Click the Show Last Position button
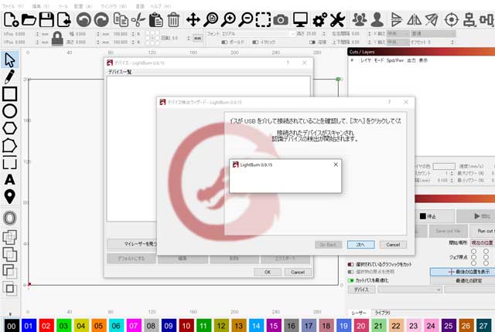Screen dimensions: 495x332 click(x=463, y=272)
